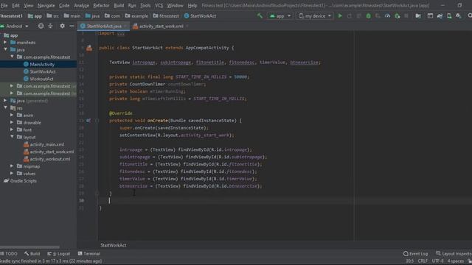Click the Project panel horizontal scrollbar
The image size is (472, 265).
point(30,247)
